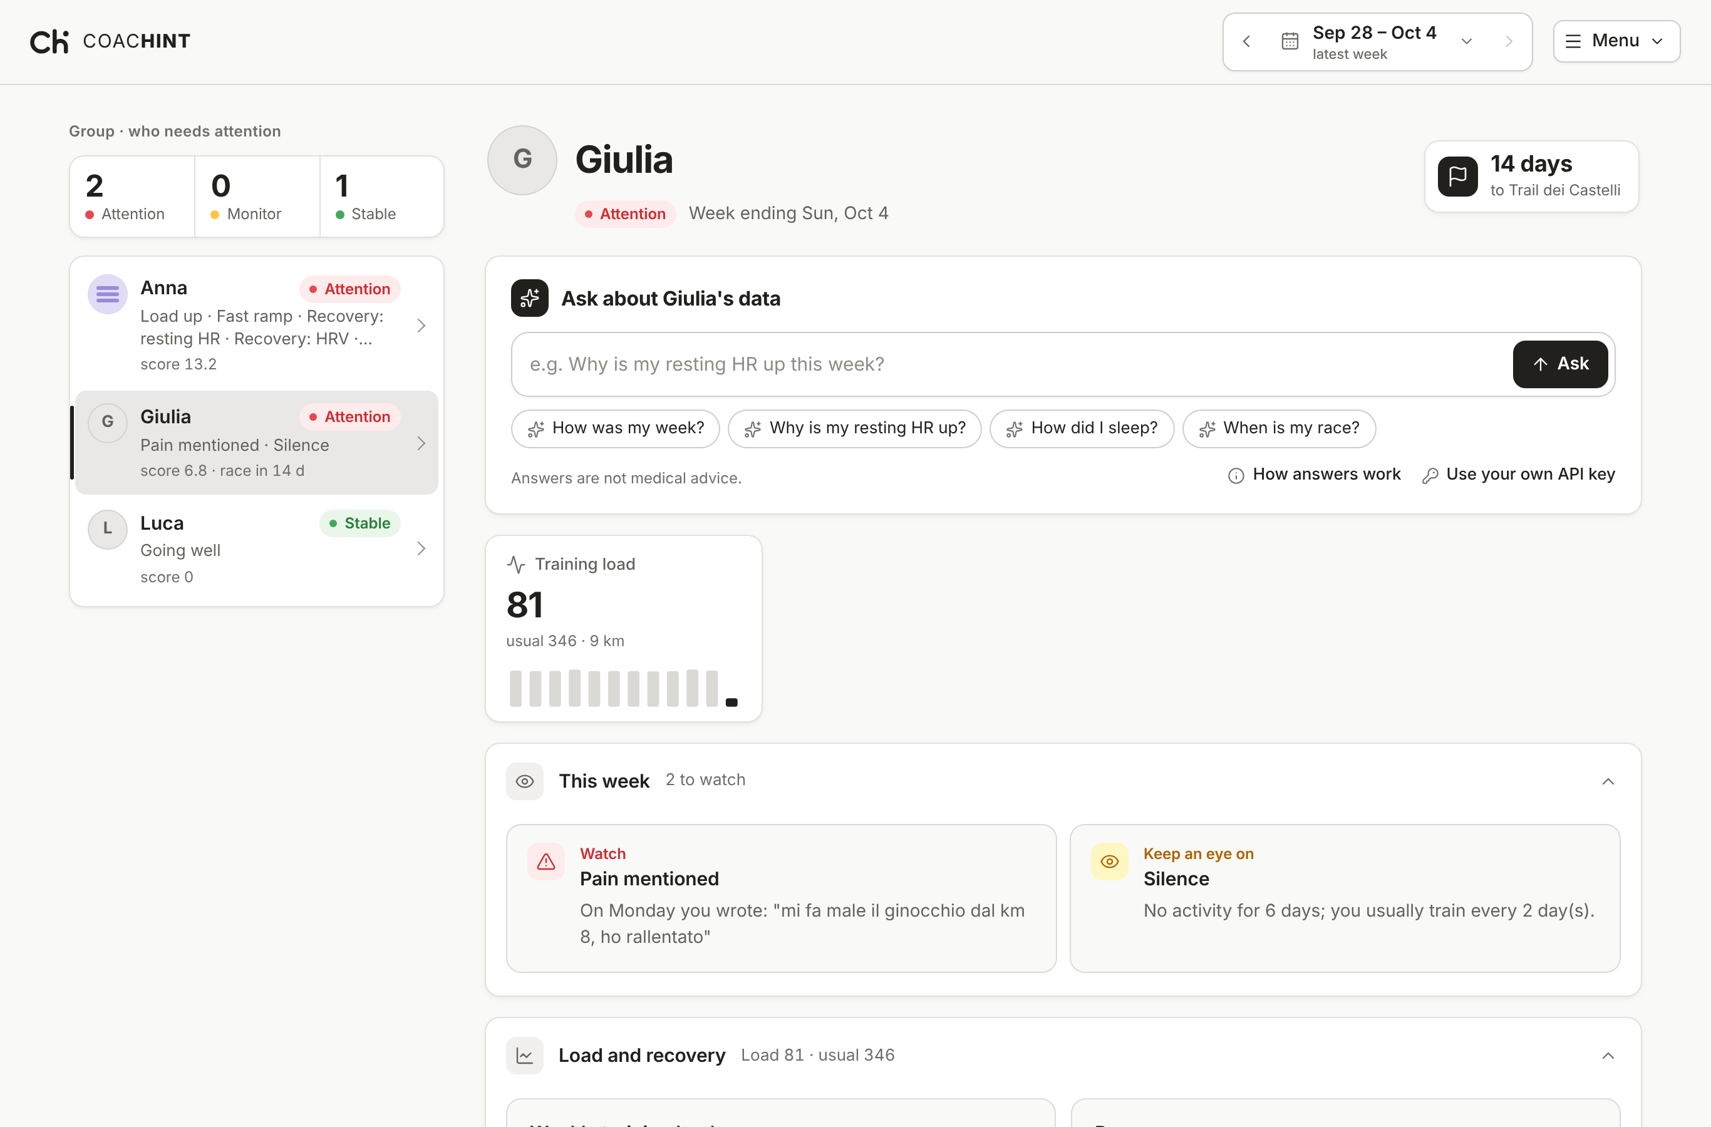
Task: Filter by 2 Attention athletes
Action: point(132,196)
